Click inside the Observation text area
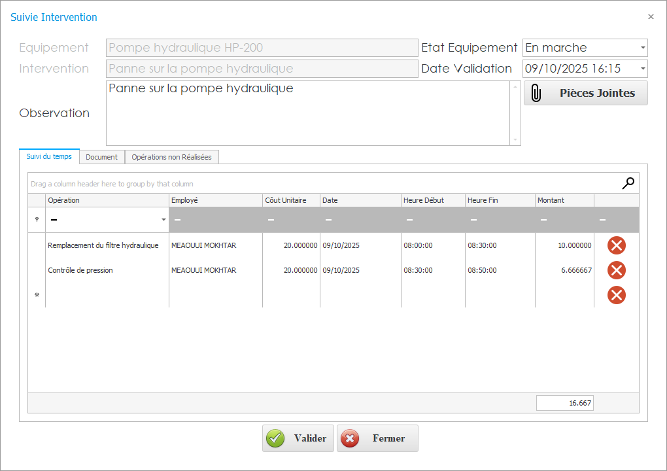667x471 pixels. [x=307, y=114]
